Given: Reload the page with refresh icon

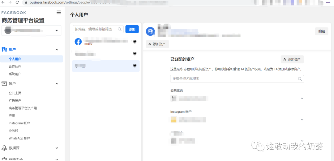Looking at the screenshot, I should click(x=17, y=2).
